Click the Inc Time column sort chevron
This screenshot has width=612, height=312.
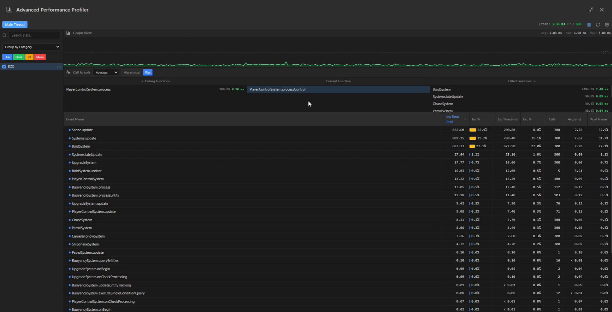coord(465,119)
